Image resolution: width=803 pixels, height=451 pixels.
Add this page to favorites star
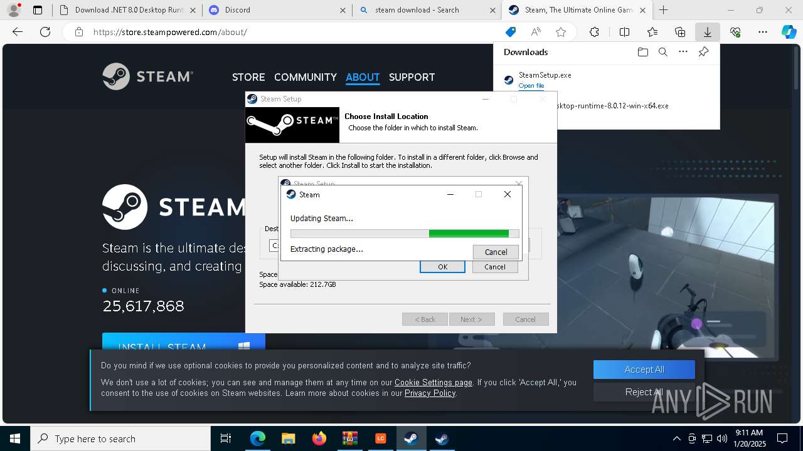click(x=561, y=32)
